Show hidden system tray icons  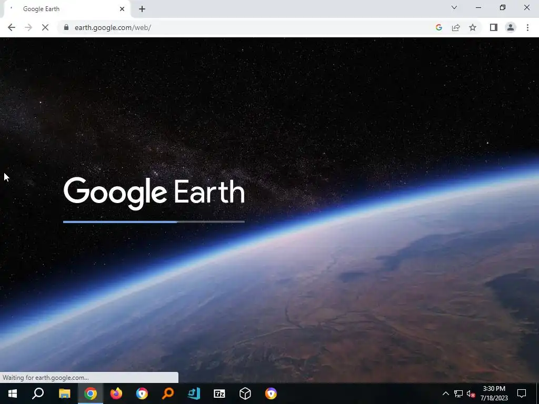coord(445,393)
